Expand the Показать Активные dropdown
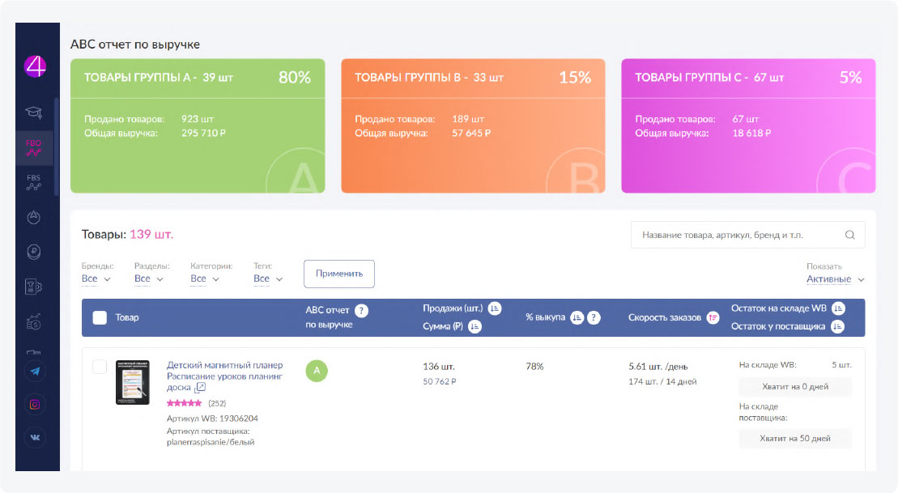This screenshot has height=493, width=898. (835, 279)
